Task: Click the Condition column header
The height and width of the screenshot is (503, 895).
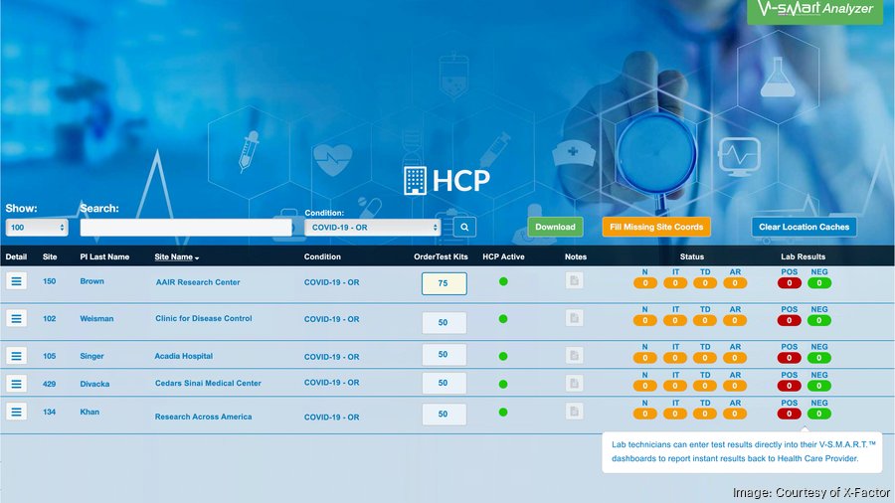Action: click(322, 256)
